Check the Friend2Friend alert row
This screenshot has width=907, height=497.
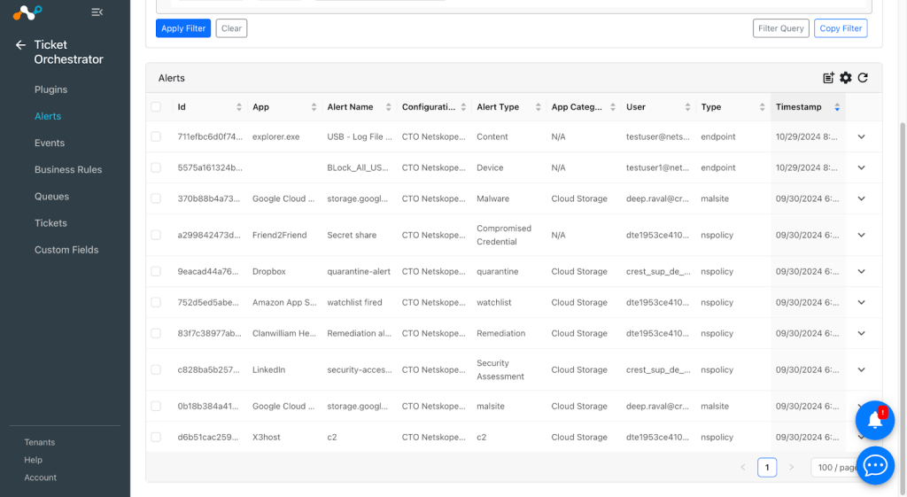156,235
